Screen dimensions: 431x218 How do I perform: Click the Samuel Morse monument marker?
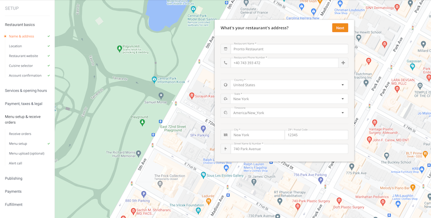tap(161, 96)
